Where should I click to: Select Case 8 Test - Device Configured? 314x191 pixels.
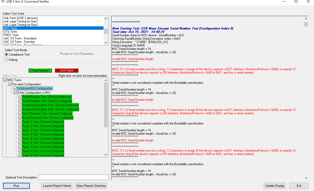click(43, 151)
